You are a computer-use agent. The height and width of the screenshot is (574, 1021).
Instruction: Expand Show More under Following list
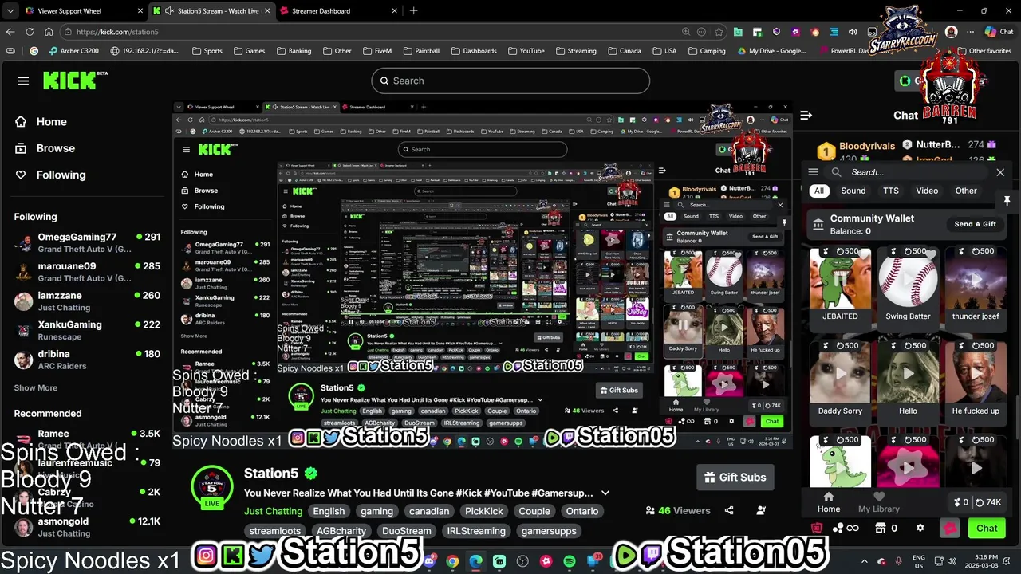coord(36,387)
